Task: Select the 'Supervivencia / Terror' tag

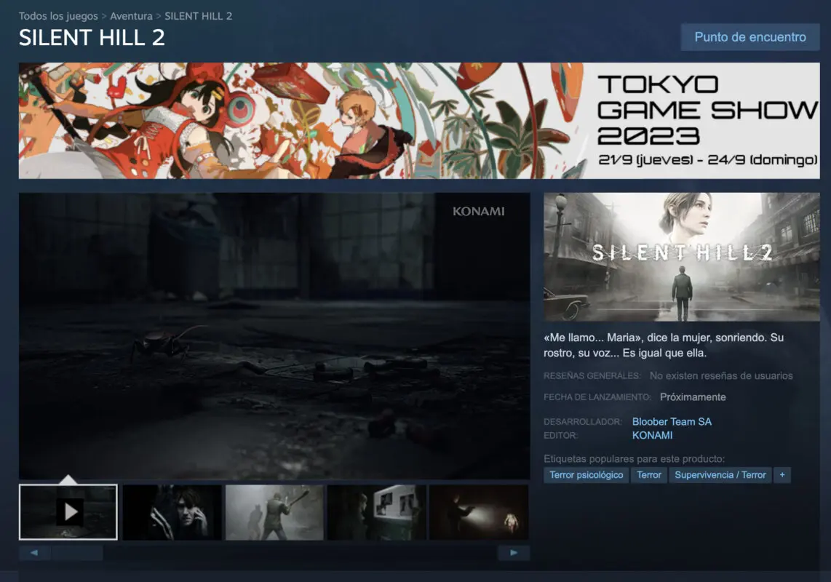Action: pos(720,475)
